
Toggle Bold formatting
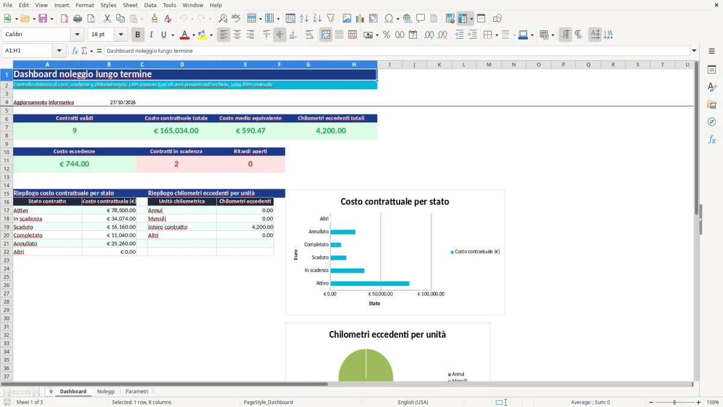138,35
